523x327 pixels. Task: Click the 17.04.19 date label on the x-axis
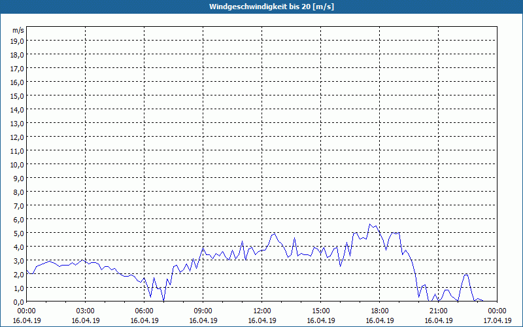(498, 320)
